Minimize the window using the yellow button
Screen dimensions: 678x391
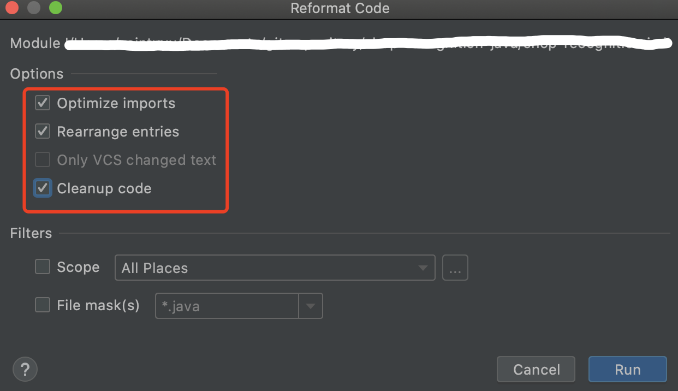coord(34,8)
